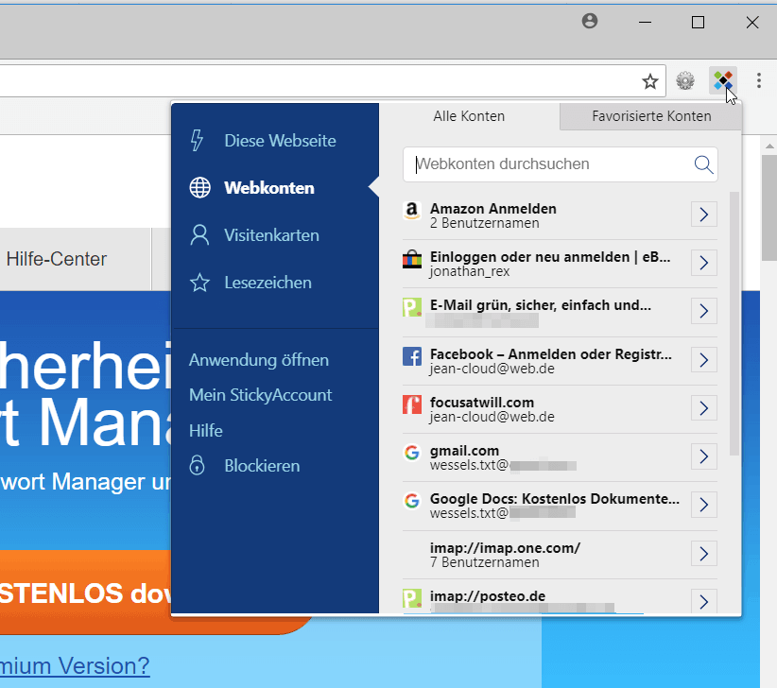777x688 pixels.
Task: Expand the E-Mail grün entry arrow
Action: coord(704,311)
